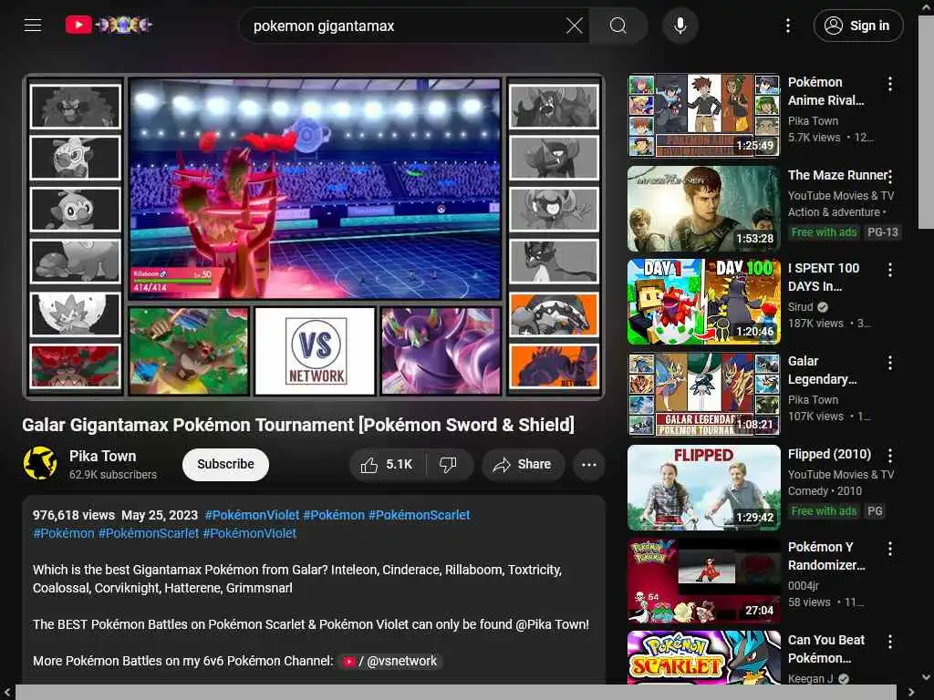Open the @vsnetwork channel link

pos(391,661)
